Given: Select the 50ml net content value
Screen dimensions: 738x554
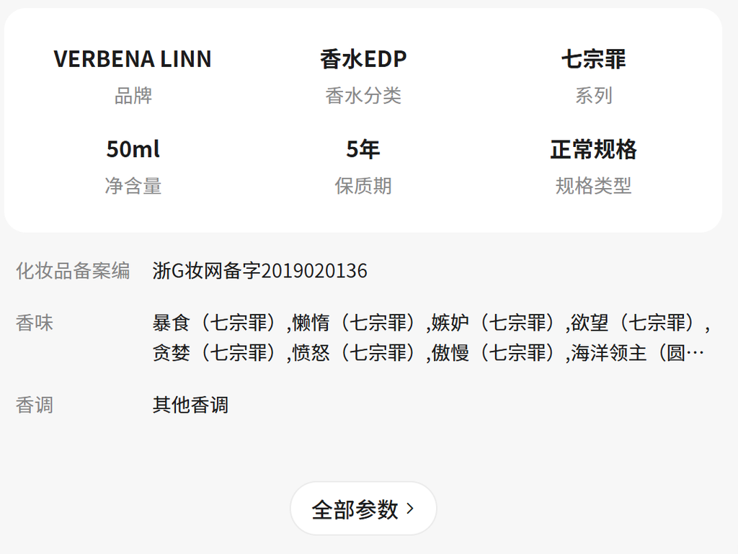Looking at the screenshot, I should [133, 149].
